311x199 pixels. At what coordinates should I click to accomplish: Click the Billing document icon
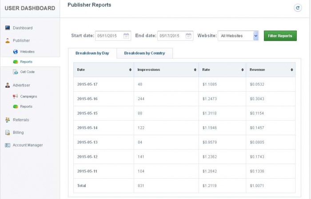(8, 133)
